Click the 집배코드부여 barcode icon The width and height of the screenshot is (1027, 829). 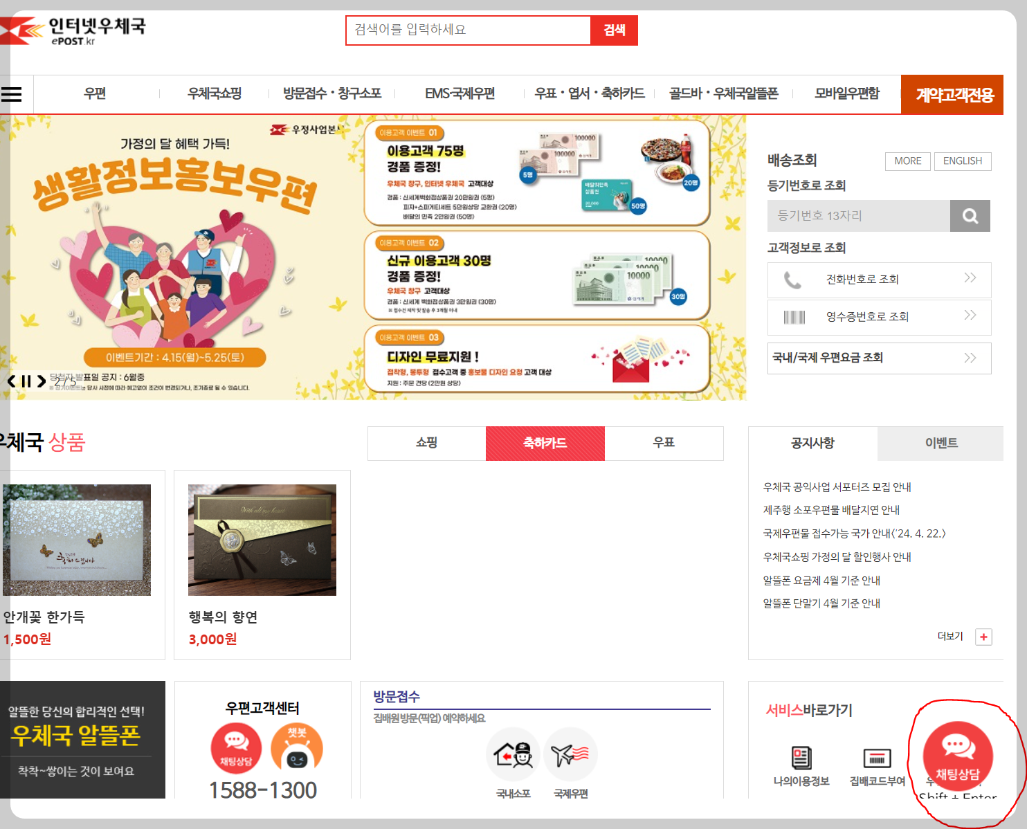point(877,758)
